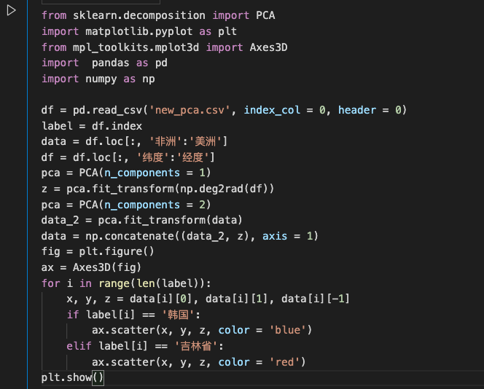Click the 'for' keyword of the loop
The width and height of the screenshot is (484, 389).
(x=50, y=283)
